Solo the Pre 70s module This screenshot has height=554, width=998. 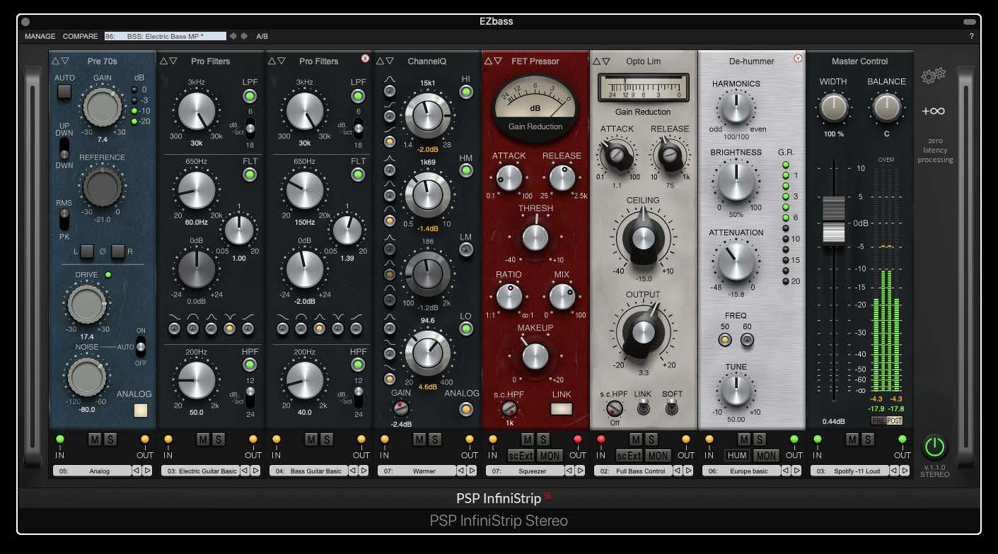[x=110, y=440]
